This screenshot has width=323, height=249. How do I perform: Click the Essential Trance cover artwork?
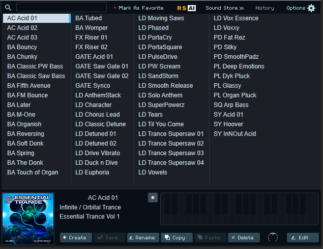(28, 219)
